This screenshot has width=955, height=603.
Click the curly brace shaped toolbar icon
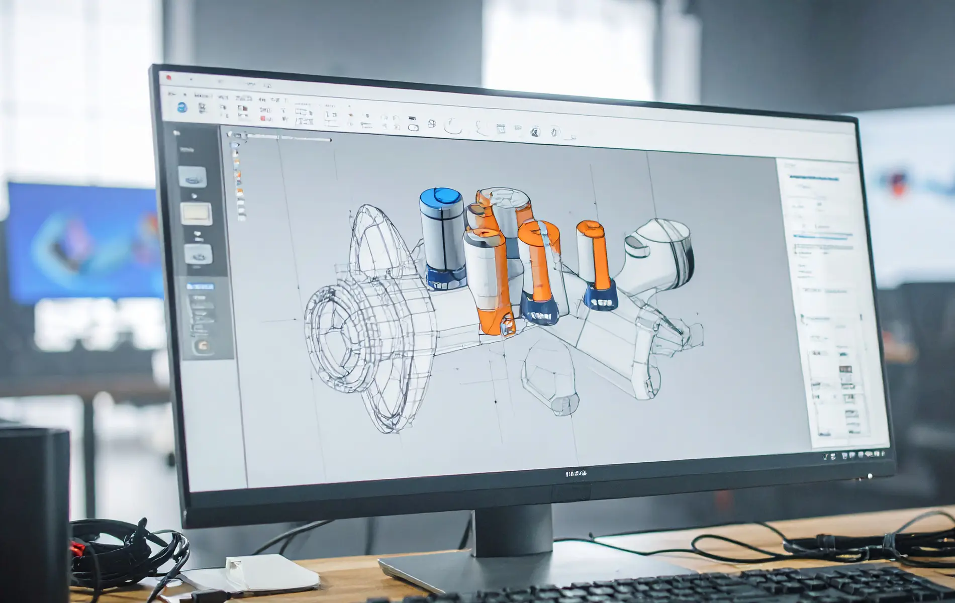[x=481, y=128]
